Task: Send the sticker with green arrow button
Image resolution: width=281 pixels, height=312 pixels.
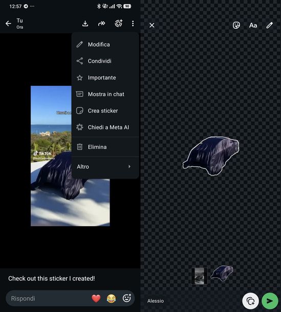Action: click(x=270, y=301)
